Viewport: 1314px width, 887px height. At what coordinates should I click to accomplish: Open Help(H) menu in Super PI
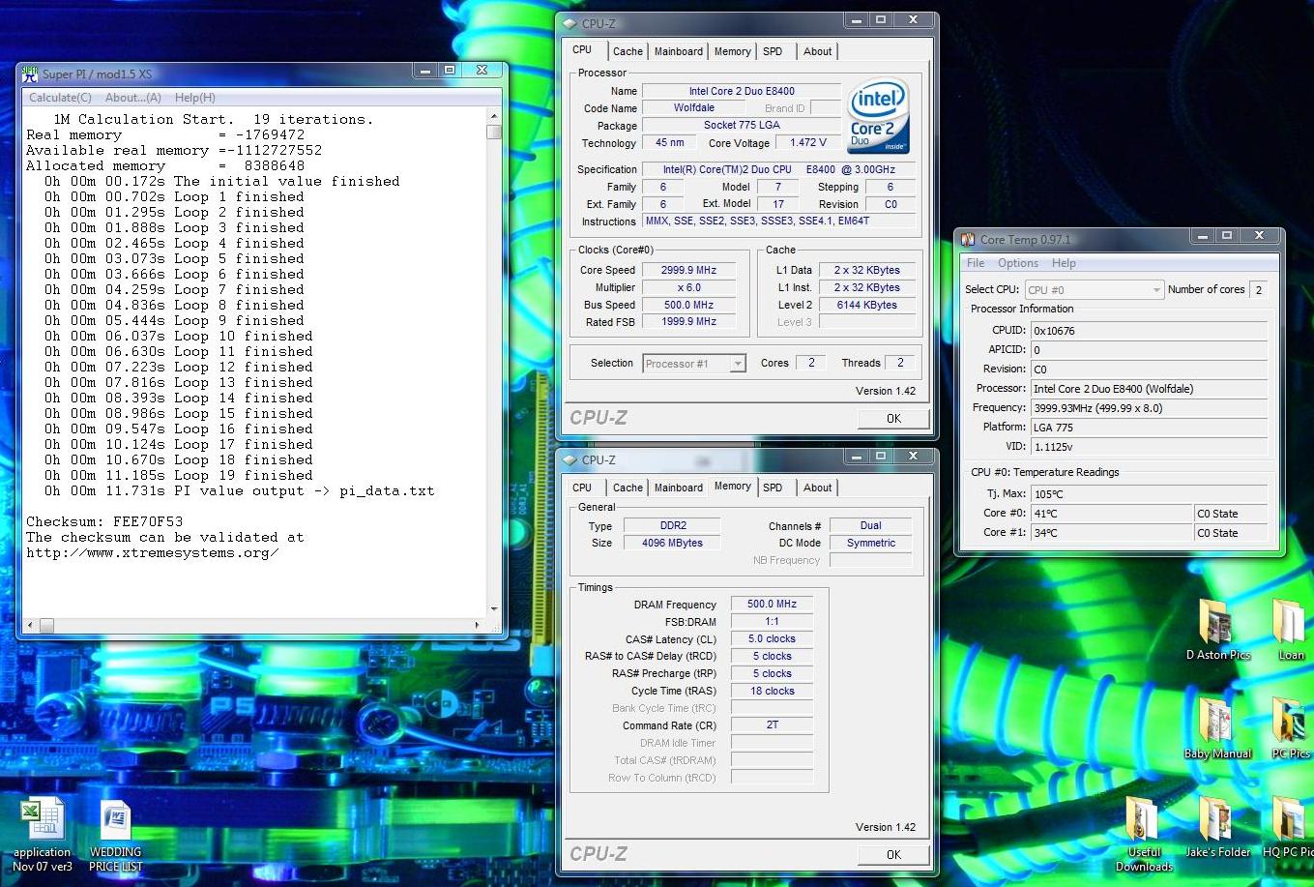[195, 98]
